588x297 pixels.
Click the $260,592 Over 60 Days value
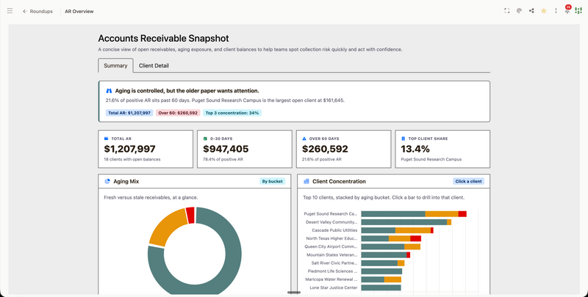325,149
